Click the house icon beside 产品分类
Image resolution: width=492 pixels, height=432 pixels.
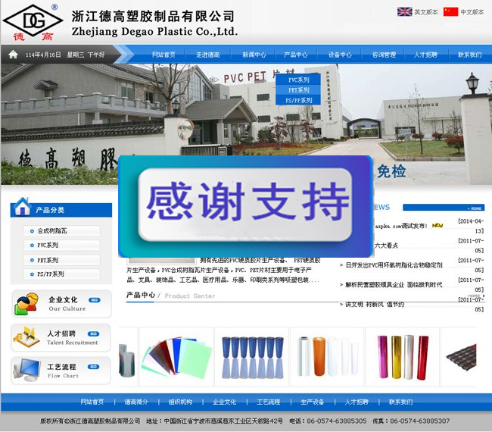[x=22, y=207]
